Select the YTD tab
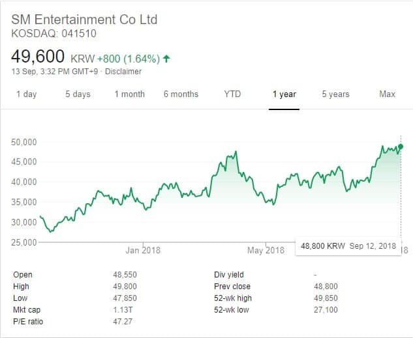This screenshot has height=338, width=413. [232, 94]
